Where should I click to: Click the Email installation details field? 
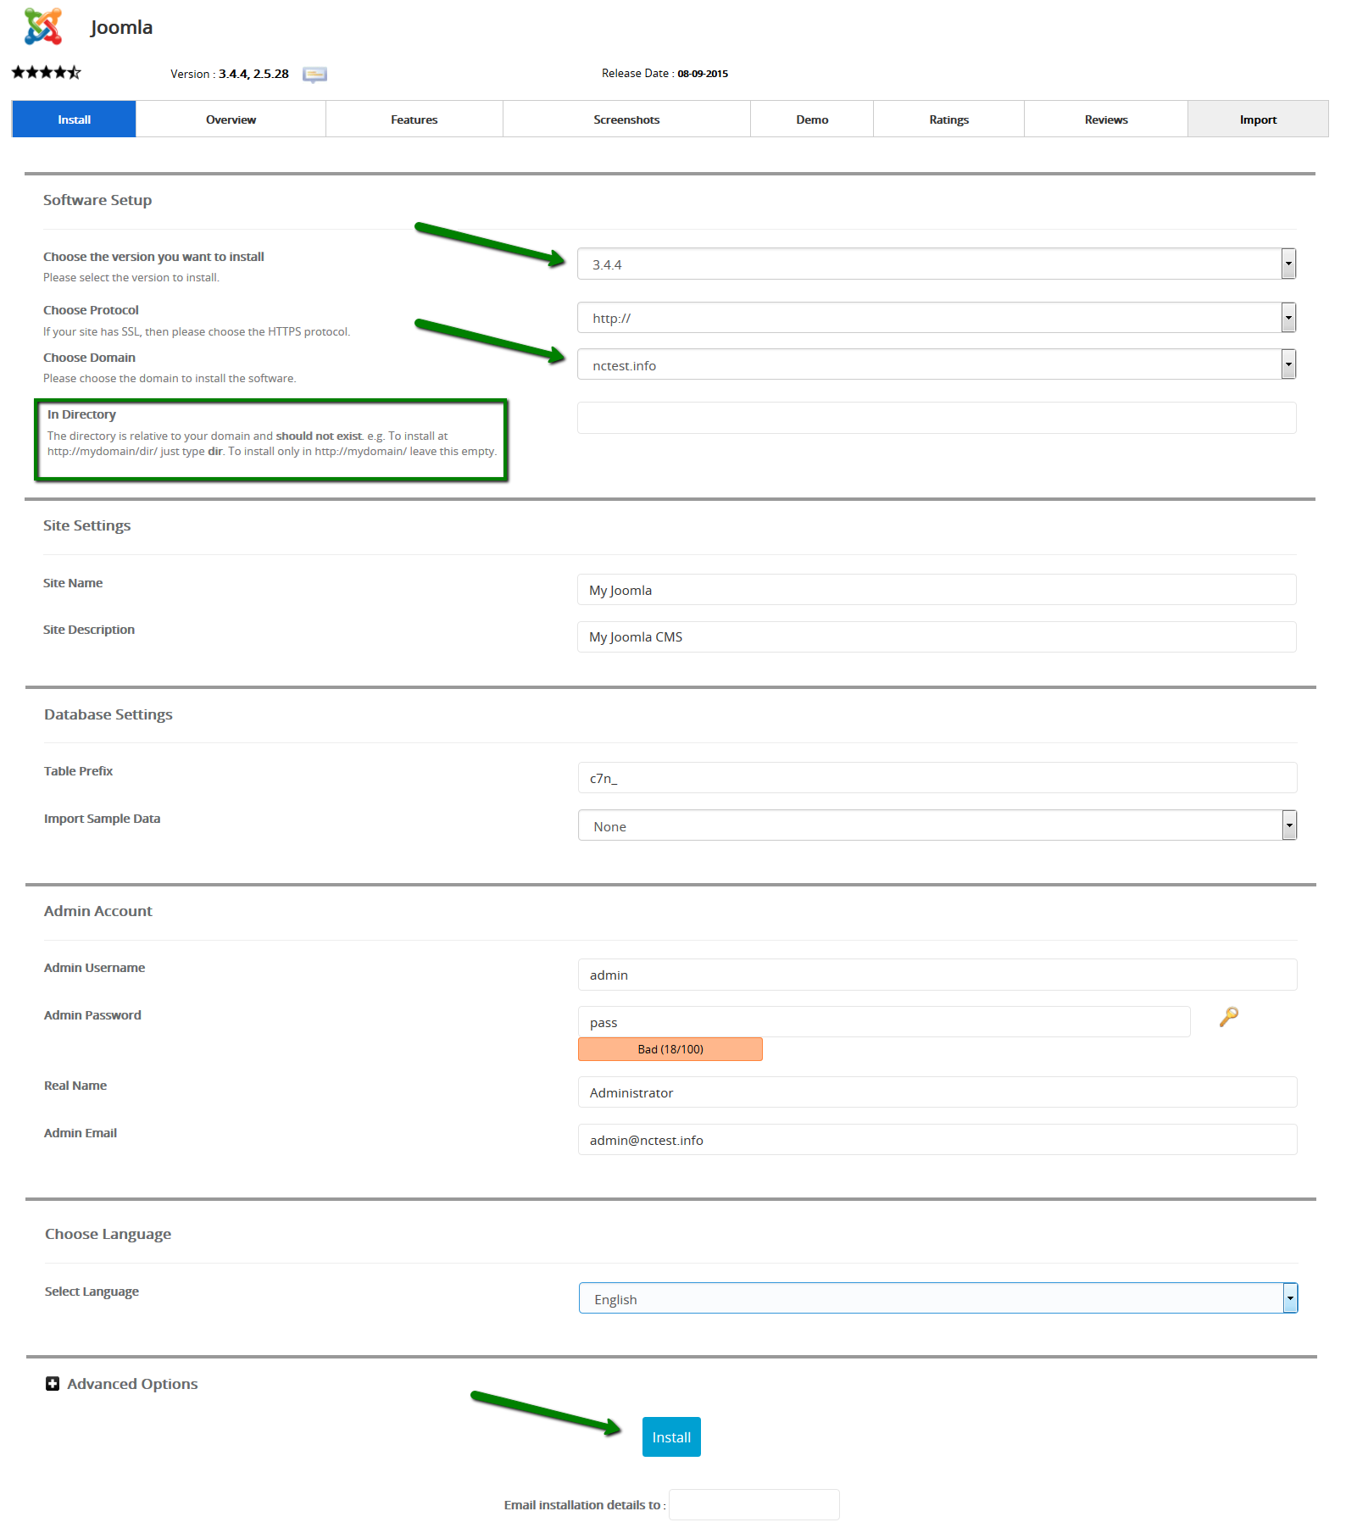pos(754,1505)
